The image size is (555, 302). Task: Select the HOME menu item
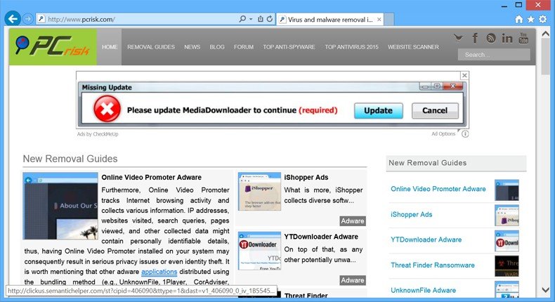110,47
